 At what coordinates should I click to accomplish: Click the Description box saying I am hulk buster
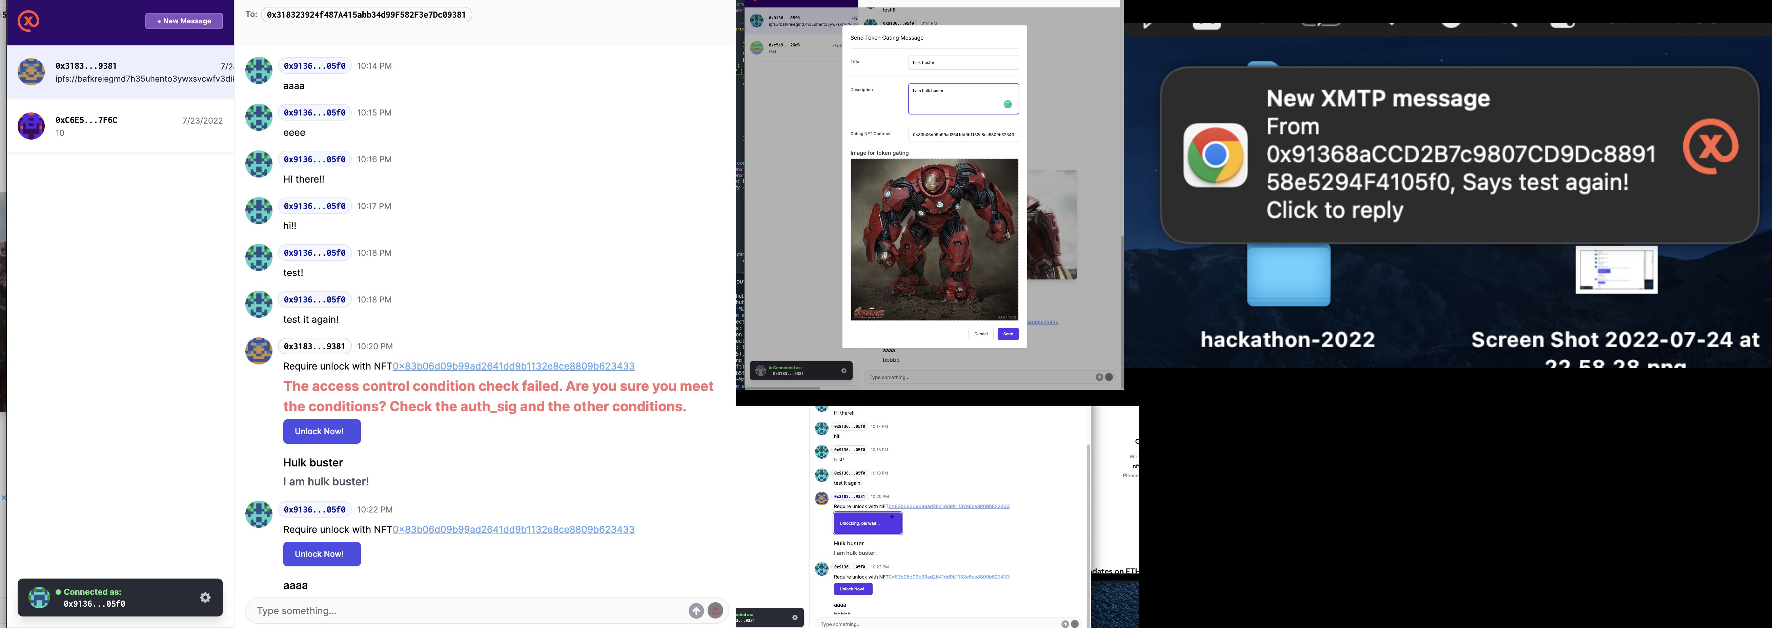pos(963,99)
